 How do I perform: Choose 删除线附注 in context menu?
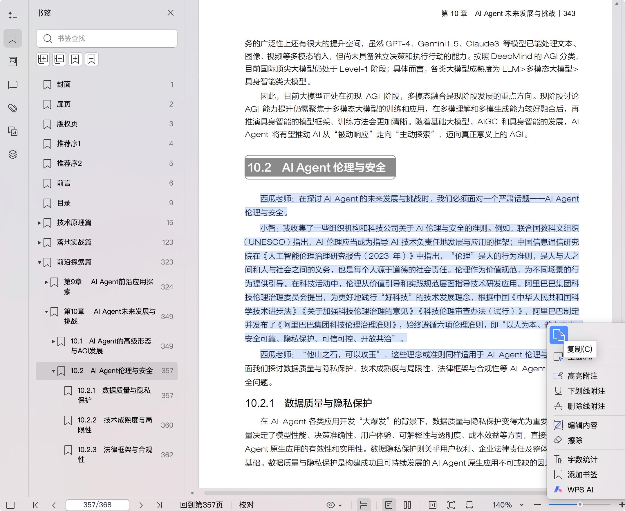(586, 406)
